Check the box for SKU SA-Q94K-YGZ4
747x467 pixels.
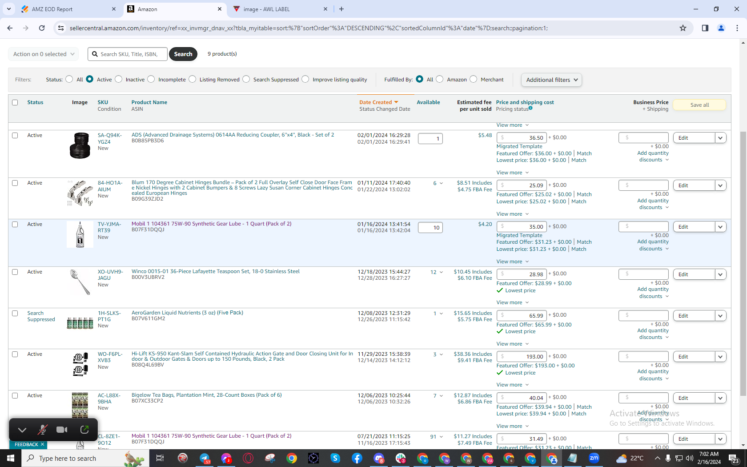[x=15, y=135]
